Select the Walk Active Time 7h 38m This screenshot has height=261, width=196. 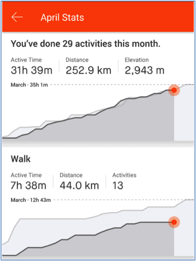click(x=29, y=182)
